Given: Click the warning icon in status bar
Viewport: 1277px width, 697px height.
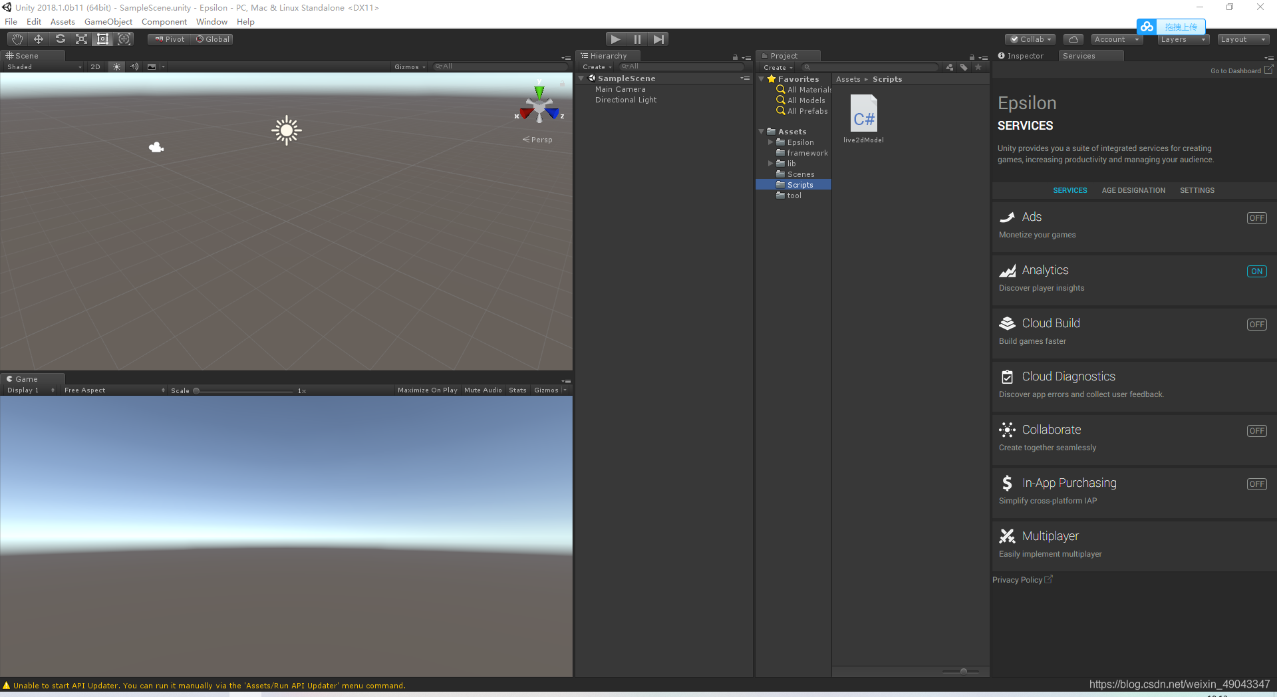Looking at the screenshot, I should (x=7, y=685).
